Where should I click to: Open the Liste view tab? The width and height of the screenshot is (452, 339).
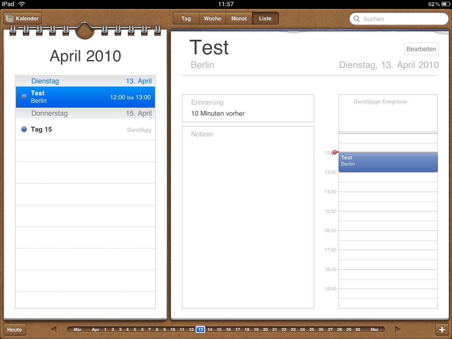pyautogui.click(x=265, y=19)
